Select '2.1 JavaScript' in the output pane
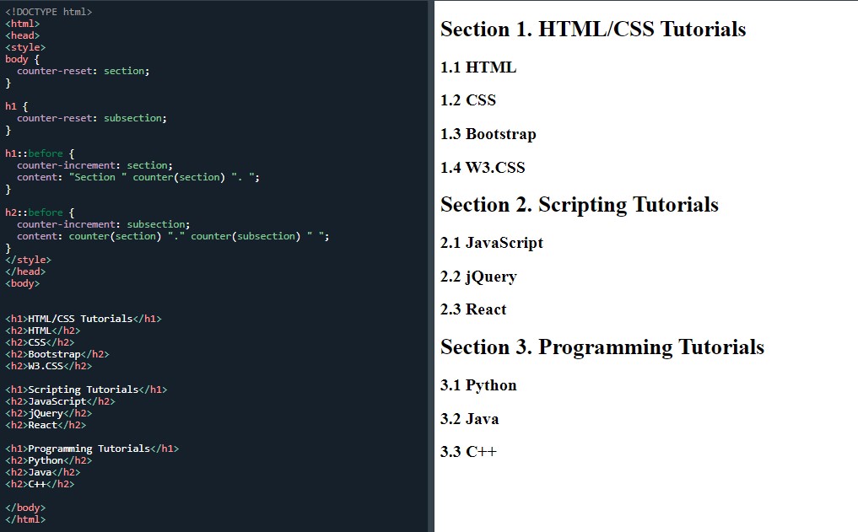858x532 pixels. pos(492,243)
